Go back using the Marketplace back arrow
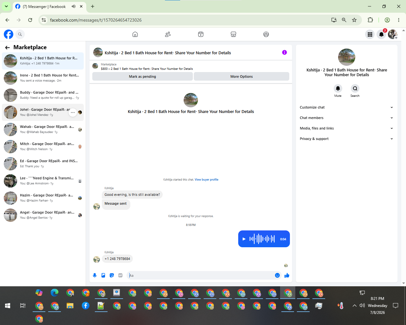 [7, 48]
